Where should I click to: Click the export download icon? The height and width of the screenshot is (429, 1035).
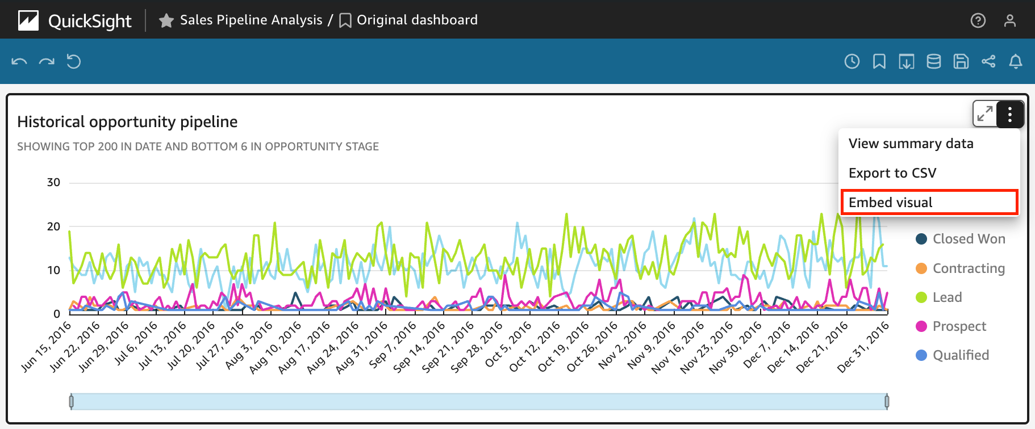pos(907,61)
